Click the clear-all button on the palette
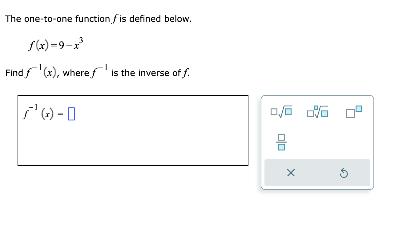 click(x=290, y=173)
